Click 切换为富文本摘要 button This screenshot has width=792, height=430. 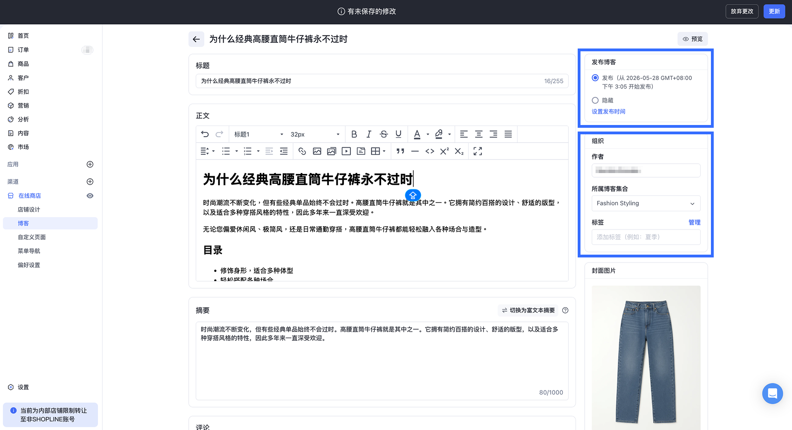[528, 311]
